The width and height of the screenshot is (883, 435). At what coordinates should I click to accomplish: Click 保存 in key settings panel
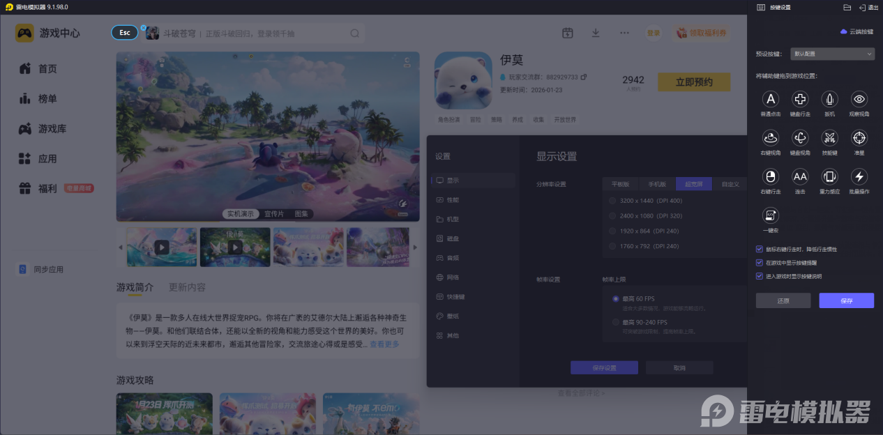(x=847, y=300)
